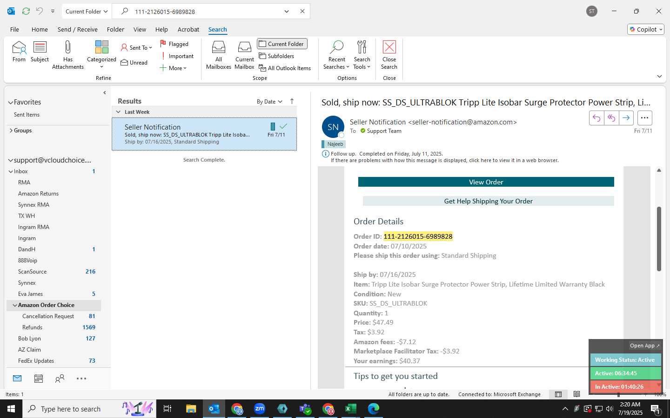
Task: Click the Najeeb category color tag
Action: 334,144
